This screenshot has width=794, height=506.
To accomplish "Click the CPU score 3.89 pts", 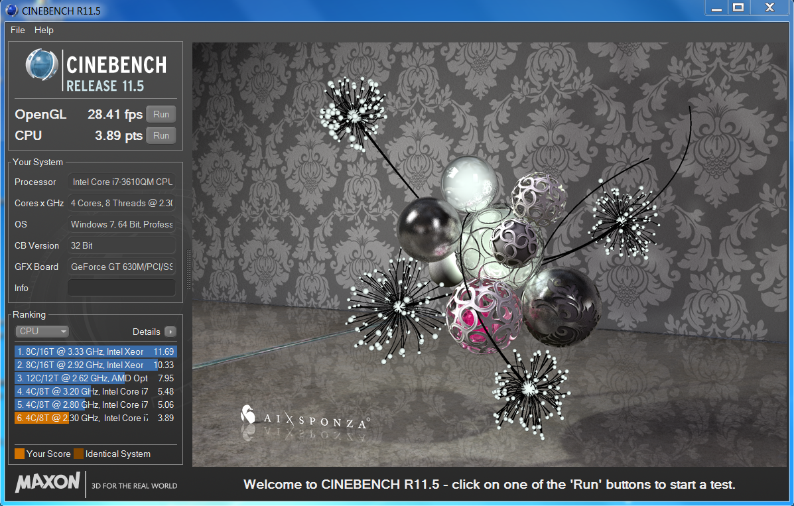I will point(119,136).
